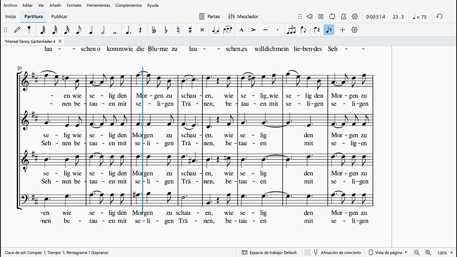Add tenuto articulation
The width and height of the screenshot is (457, 257).
pos(265,30)
